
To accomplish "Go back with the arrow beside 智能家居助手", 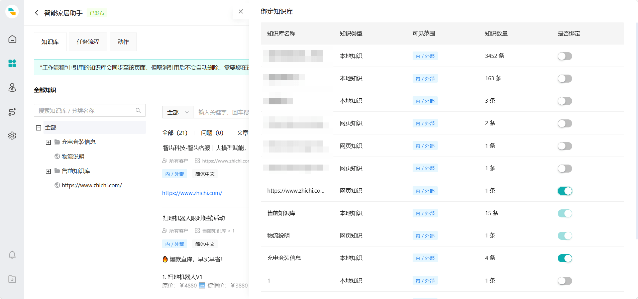I will click(x=37, y=13).
